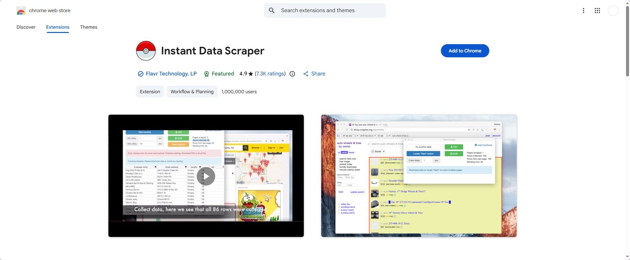Open the Craigslist screenshot thumbnail
This screenshot has height=260, width=630.
419,176
